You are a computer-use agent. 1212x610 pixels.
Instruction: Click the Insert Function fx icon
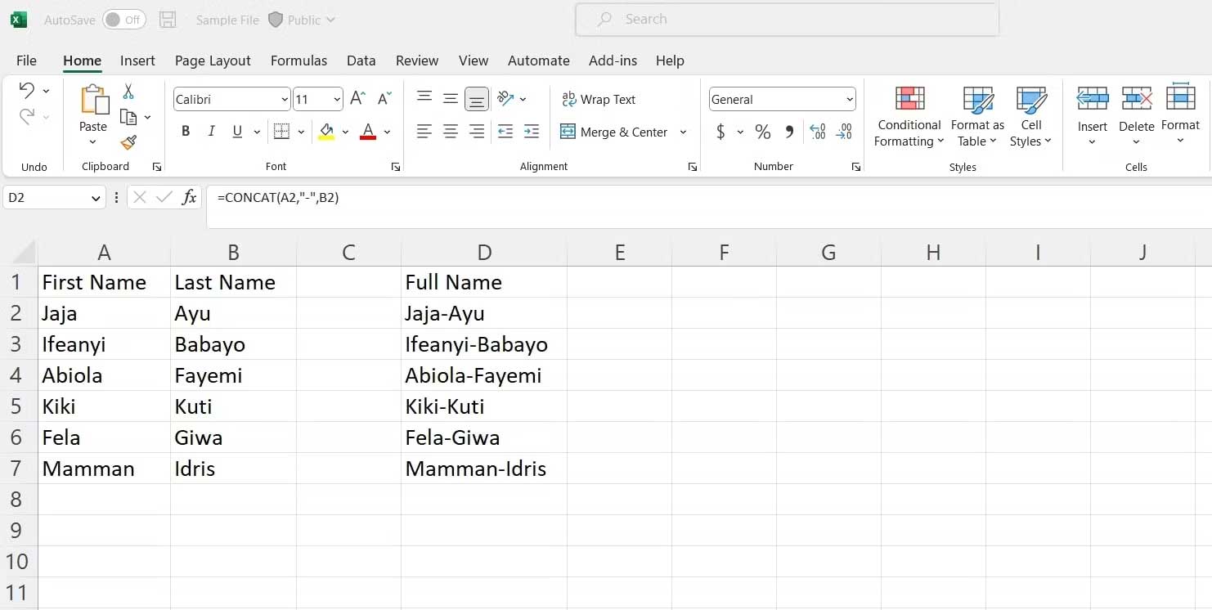[189, 197]
